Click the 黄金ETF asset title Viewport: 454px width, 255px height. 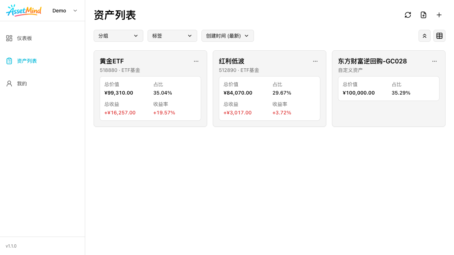tap(112, 61)
